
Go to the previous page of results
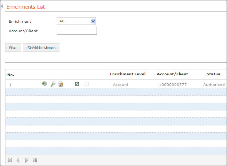point(18,160)
